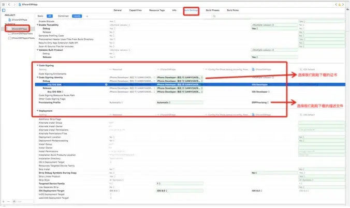
Task: Click the EfisionERPApp file icon in jump bar
Action: 20,5
